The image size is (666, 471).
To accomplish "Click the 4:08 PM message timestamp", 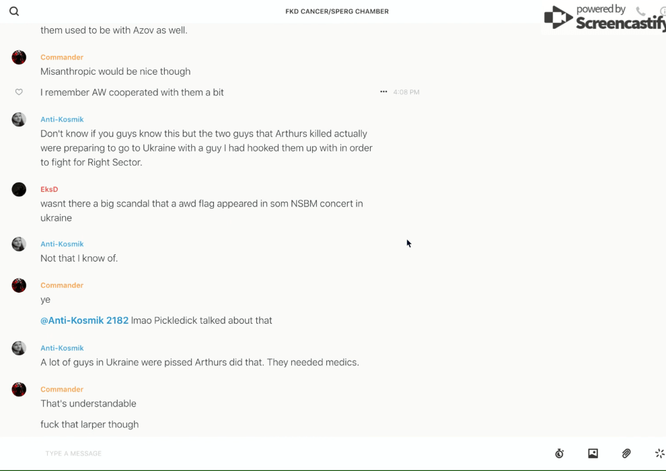I will pyautogui.click(x=406, y=92).
